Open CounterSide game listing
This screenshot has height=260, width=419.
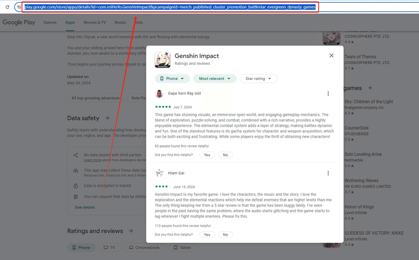357,133
